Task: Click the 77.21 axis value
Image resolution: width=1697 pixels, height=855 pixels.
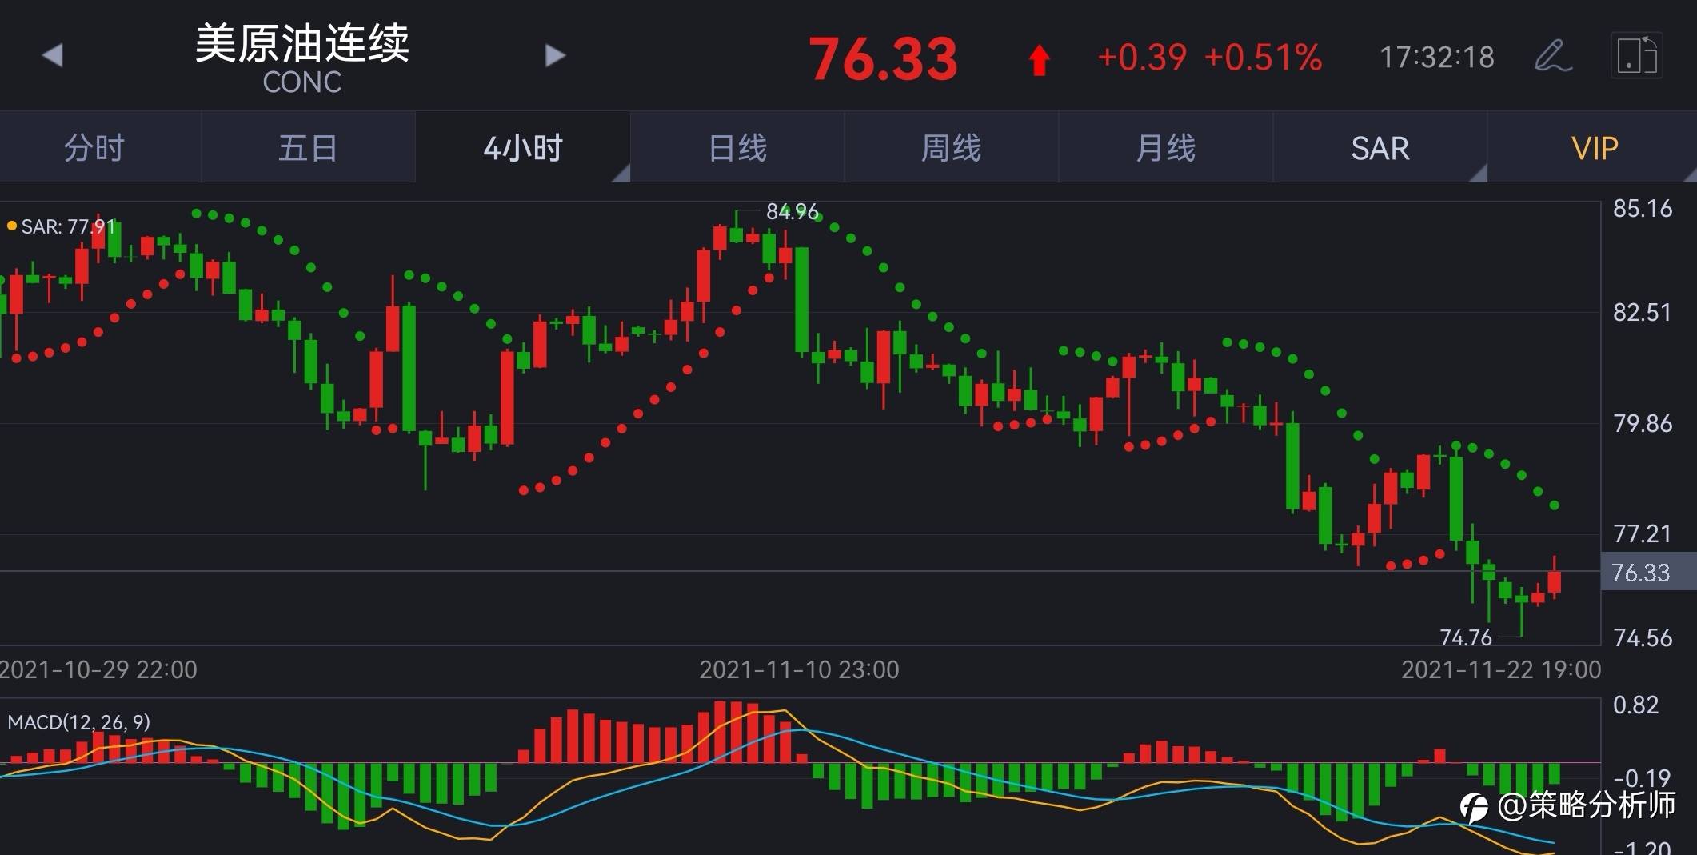Action: point(1643,533)
